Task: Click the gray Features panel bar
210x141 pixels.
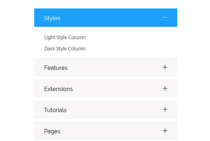Action: (106, 67)
